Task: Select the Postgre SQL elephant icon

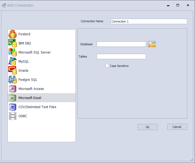Action: coord(13,79)
